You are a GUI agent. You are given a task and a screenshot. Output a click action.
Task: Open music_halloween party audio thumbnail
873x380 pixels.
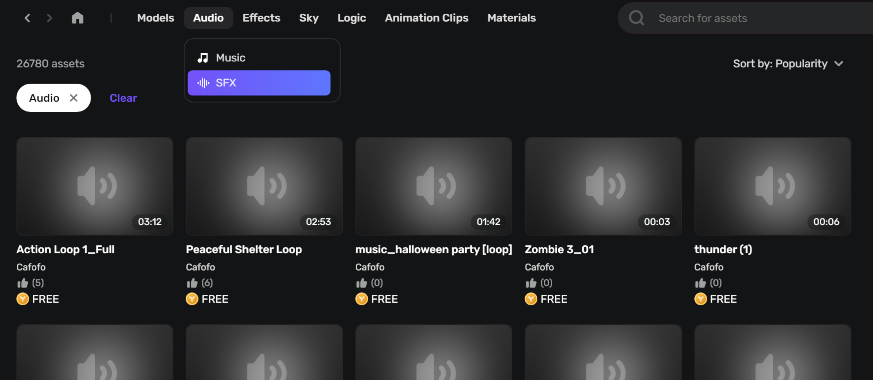[434, 186]
